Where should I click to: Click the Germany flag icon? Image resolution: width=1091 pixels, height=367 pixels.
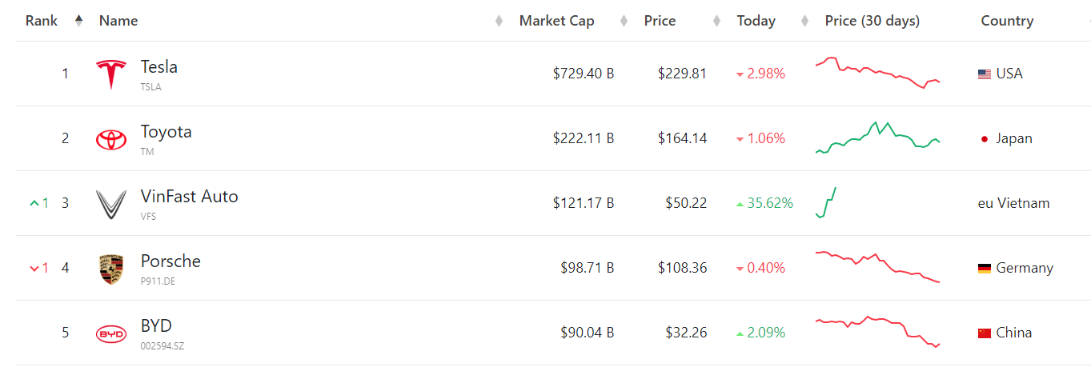[x=985, y=269]
